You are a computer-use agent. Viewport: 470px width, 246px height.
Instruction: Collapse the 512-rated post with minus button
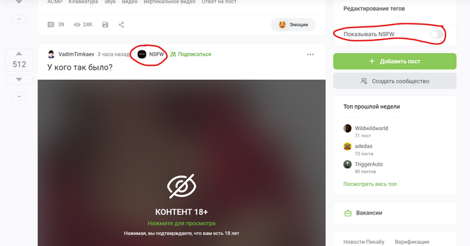(19, 97)
